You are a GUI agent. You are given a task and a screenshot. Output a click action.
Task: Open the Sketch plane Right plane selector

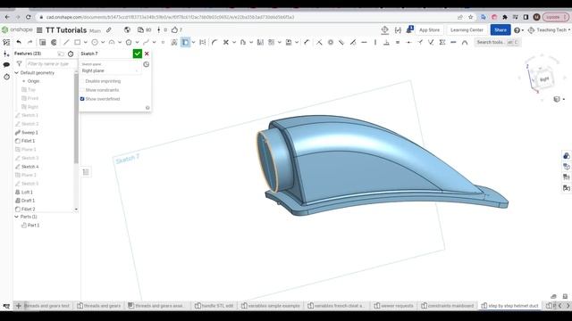110,70
